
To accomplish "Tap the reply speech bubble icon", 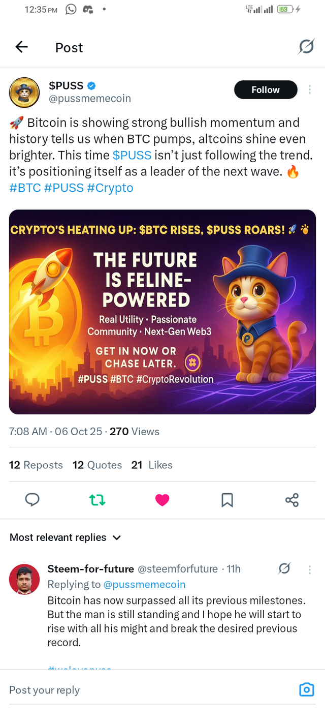I will coord(32,500).
